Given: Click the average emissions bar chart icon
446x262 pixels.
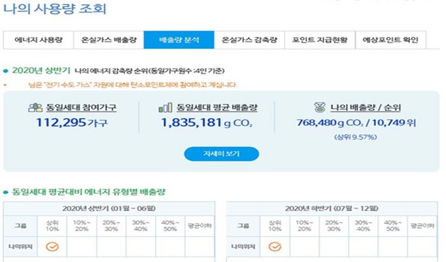Looking at the screenshot, I should (165, 108).
